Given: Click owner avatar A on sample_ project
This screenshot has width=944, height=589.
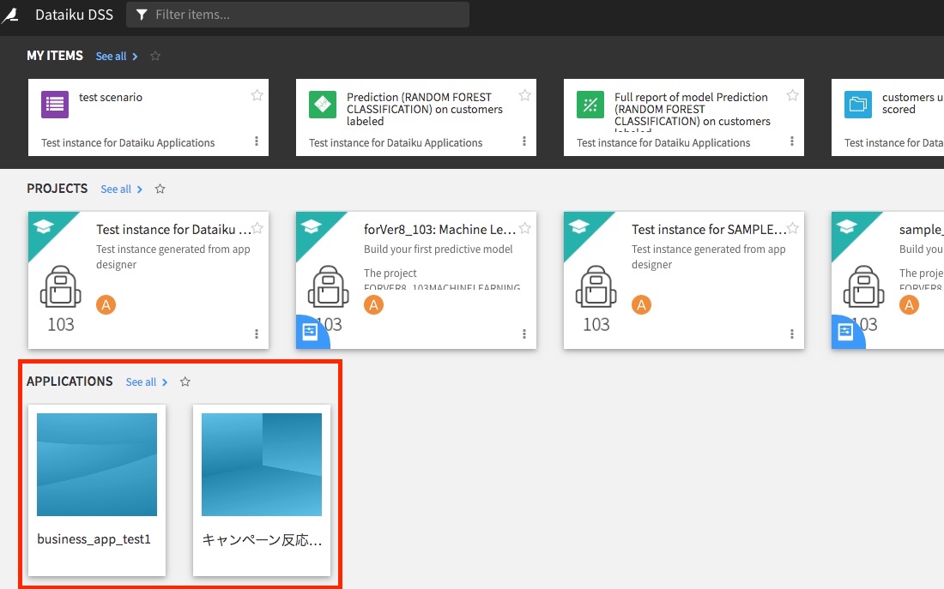Looking at the screenshot, I should [x=909, y=305].
